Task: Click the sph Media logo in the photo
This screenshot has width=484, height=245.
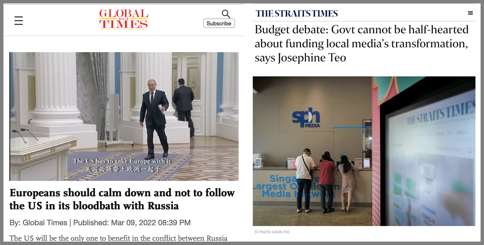Action: [x=306, y=117]
